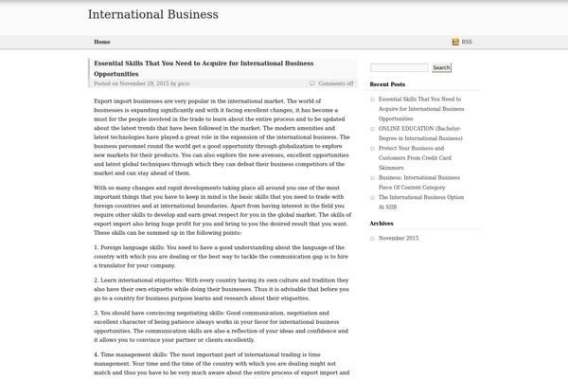Click the bullet icon beside November 2015
The height and width of the screenshot is (379, 568).
[x=372, y=239]
